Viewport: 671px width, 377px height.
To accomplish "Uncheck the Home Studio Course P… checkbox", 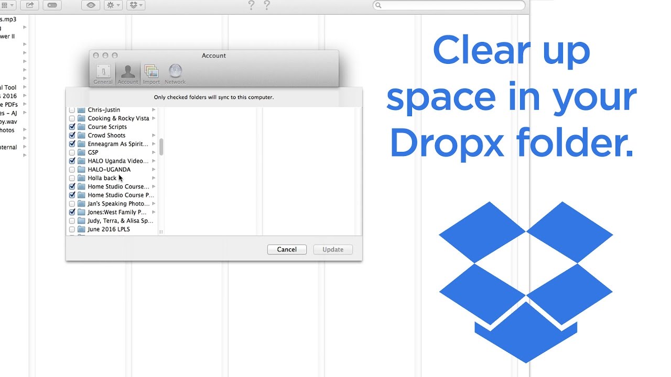I will pyautogui.click(x=72, y=195).
